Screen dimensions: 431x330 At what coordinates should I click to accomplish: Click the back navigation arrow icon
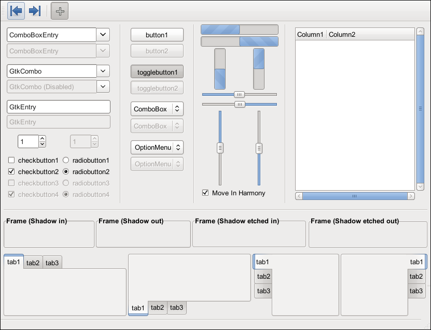point(16,10)
